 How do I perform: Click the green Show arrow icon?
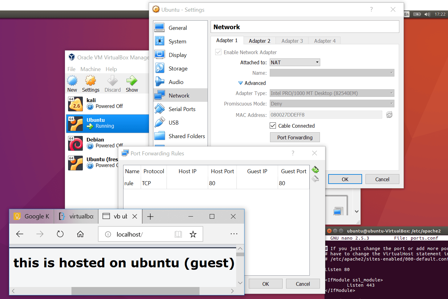click(132, 81)
